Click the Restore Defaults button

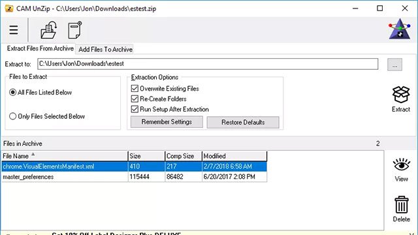tap(243, 122)
